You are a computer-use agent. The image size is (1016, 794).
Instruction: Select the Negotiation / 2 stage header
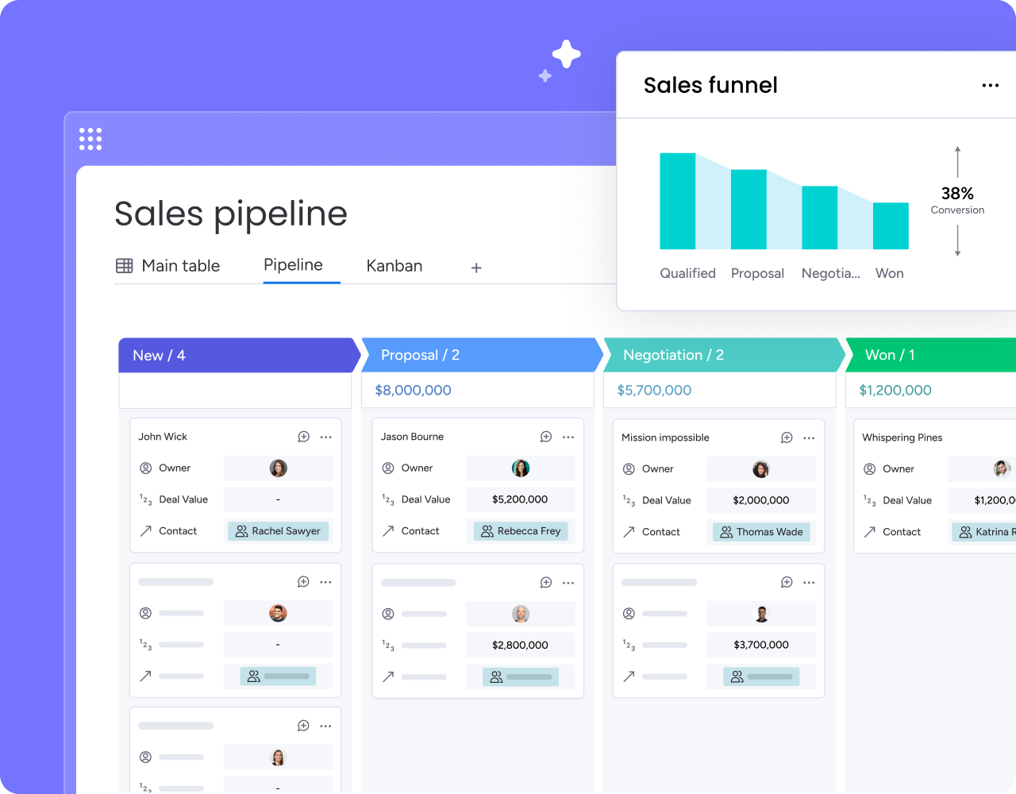pos(724,355)
